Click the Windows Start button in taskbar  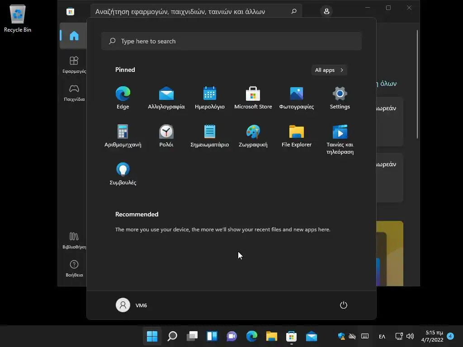click(152, 336)
